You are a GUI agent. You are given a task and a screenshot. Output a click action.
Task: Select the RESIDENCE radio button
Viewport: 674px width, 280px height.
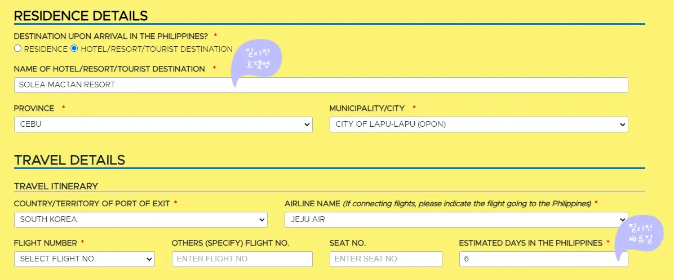click(x=17, y=48)
